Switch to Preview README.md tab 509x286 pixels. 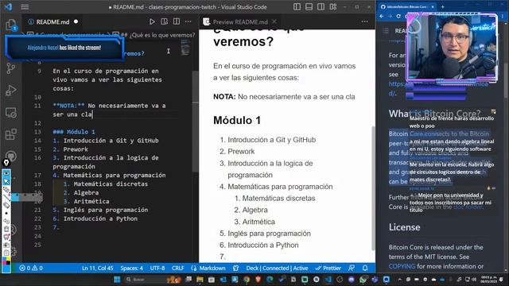coord(240,21)
